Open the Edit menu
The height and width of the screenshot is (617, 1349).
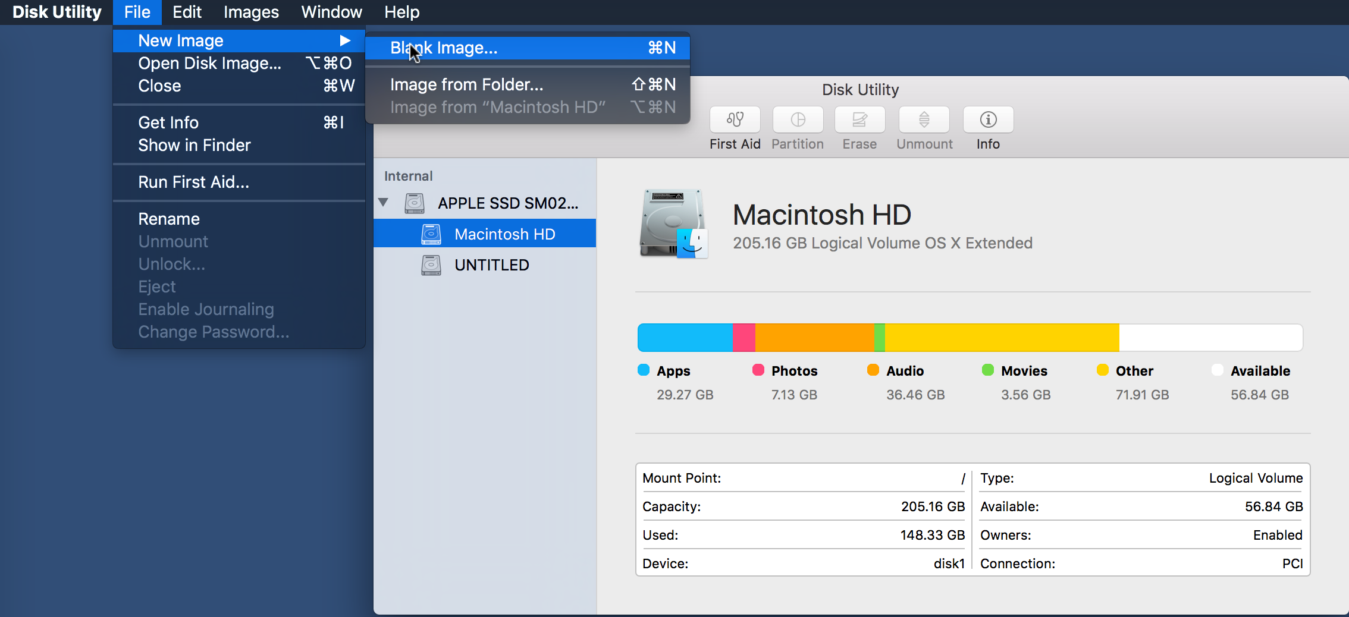[187, 12]
